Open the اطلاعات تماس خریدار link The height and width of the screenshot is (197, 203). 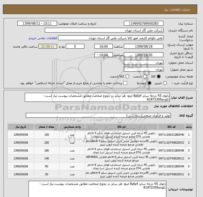pos(43,38)
